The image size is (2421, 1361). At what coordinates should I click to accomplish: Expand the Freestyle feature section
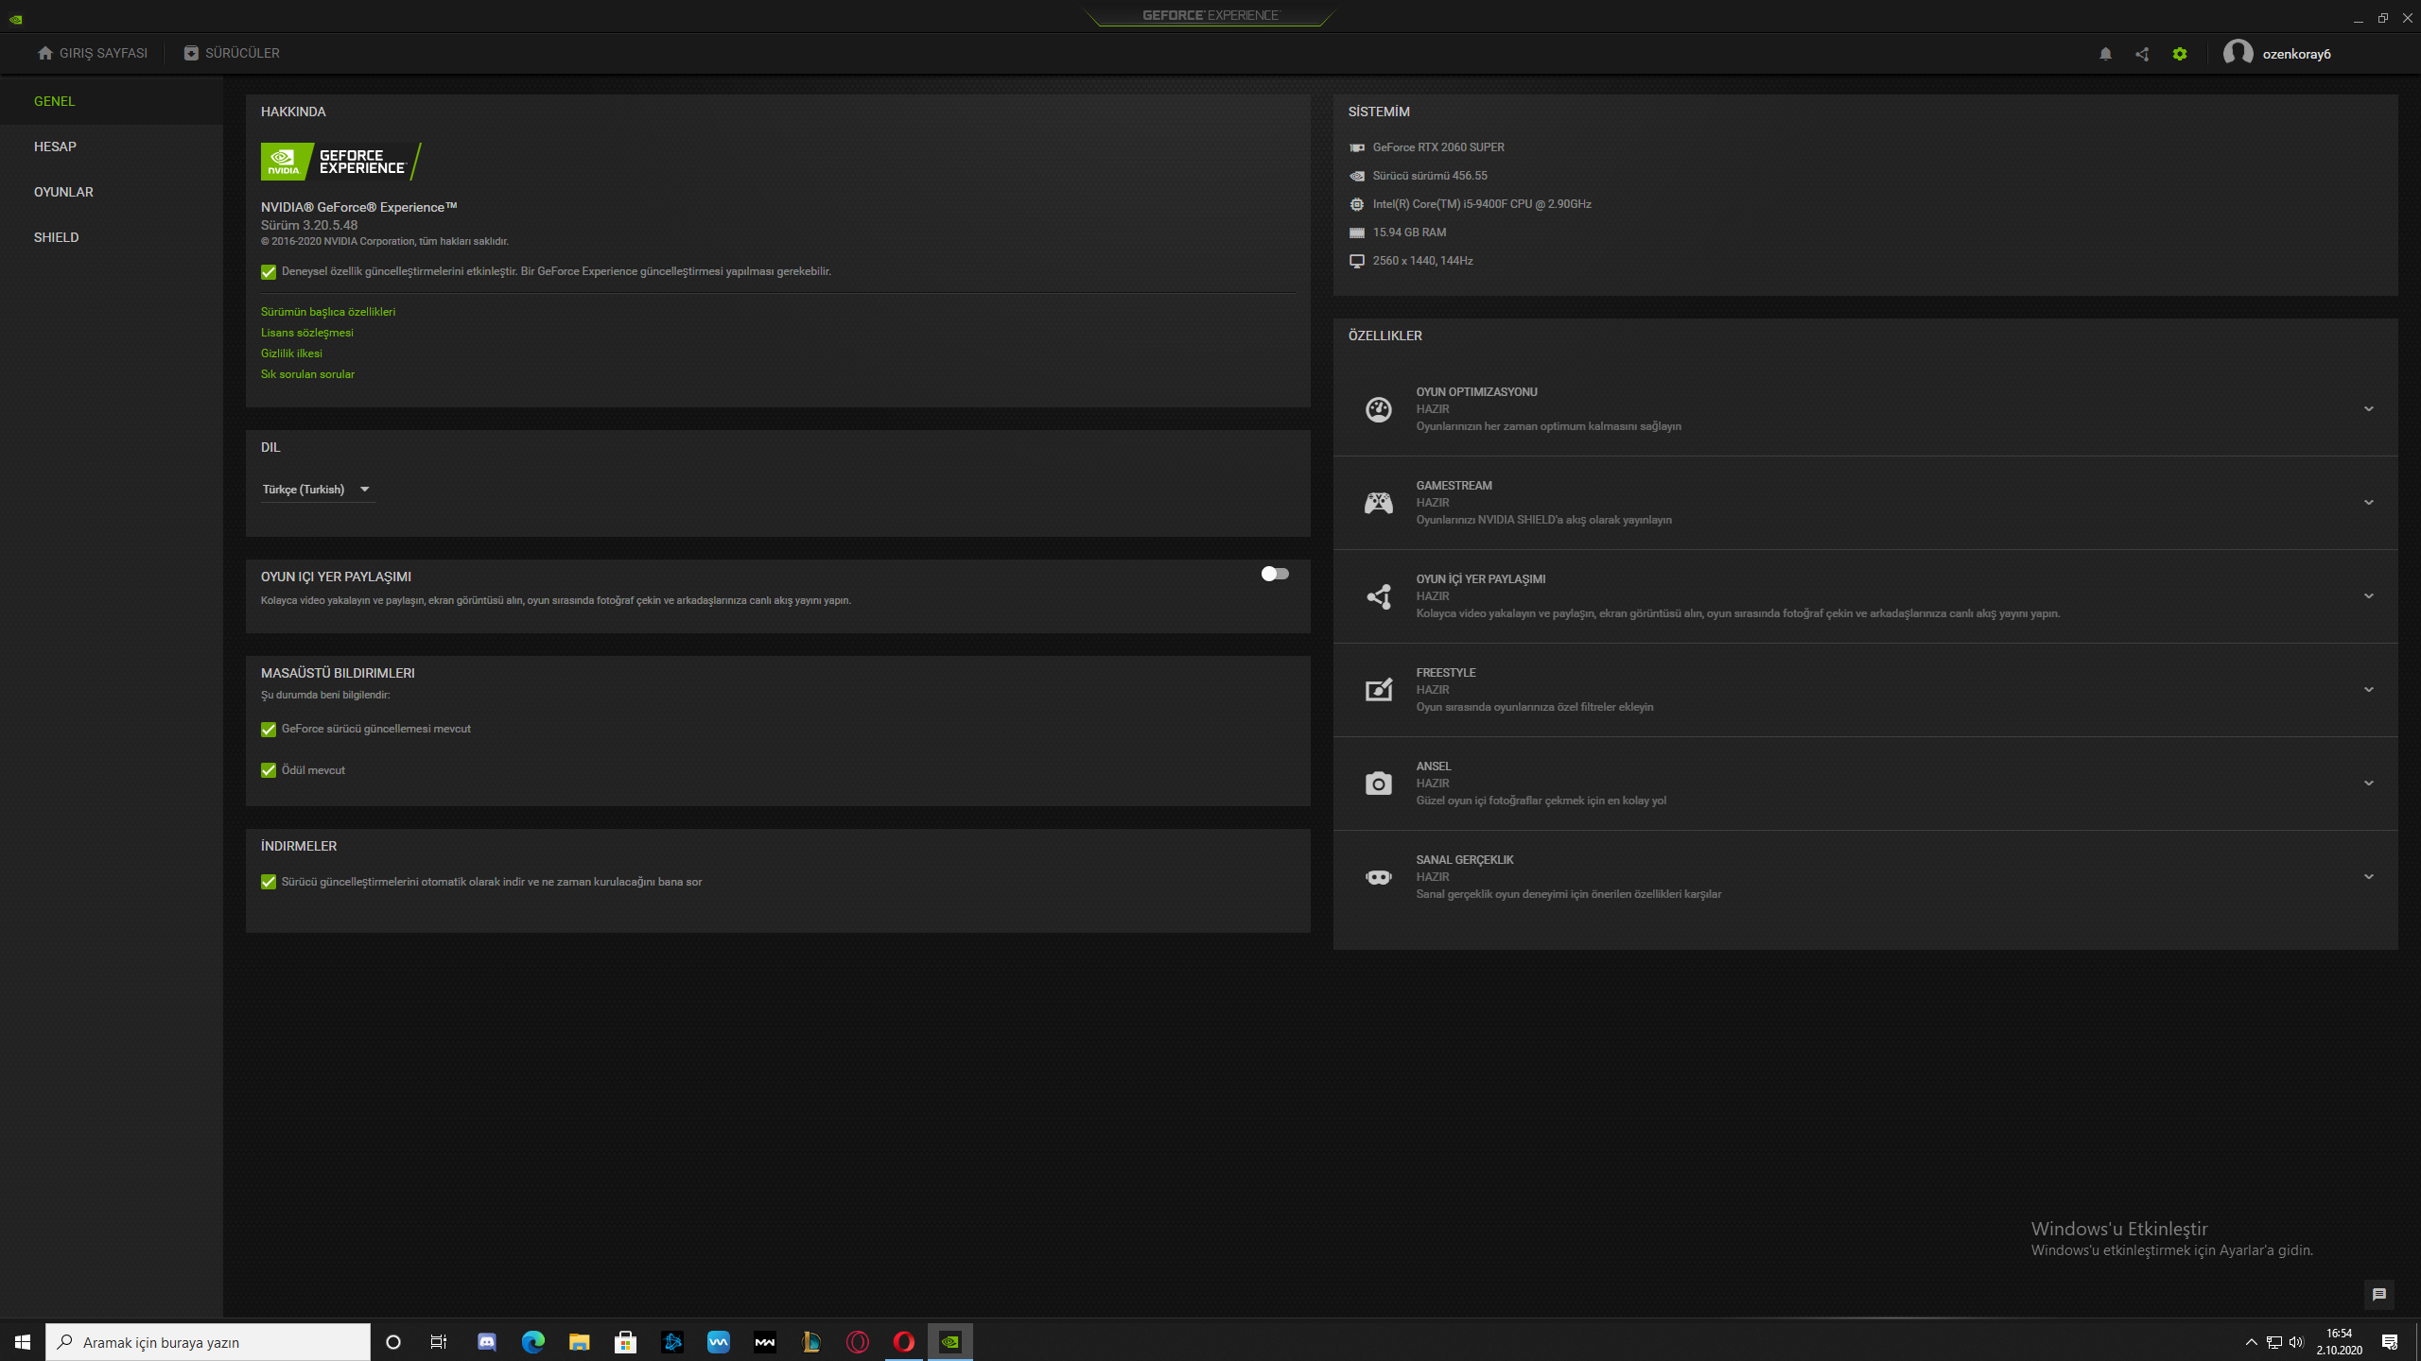click(x=2368, y=690)
